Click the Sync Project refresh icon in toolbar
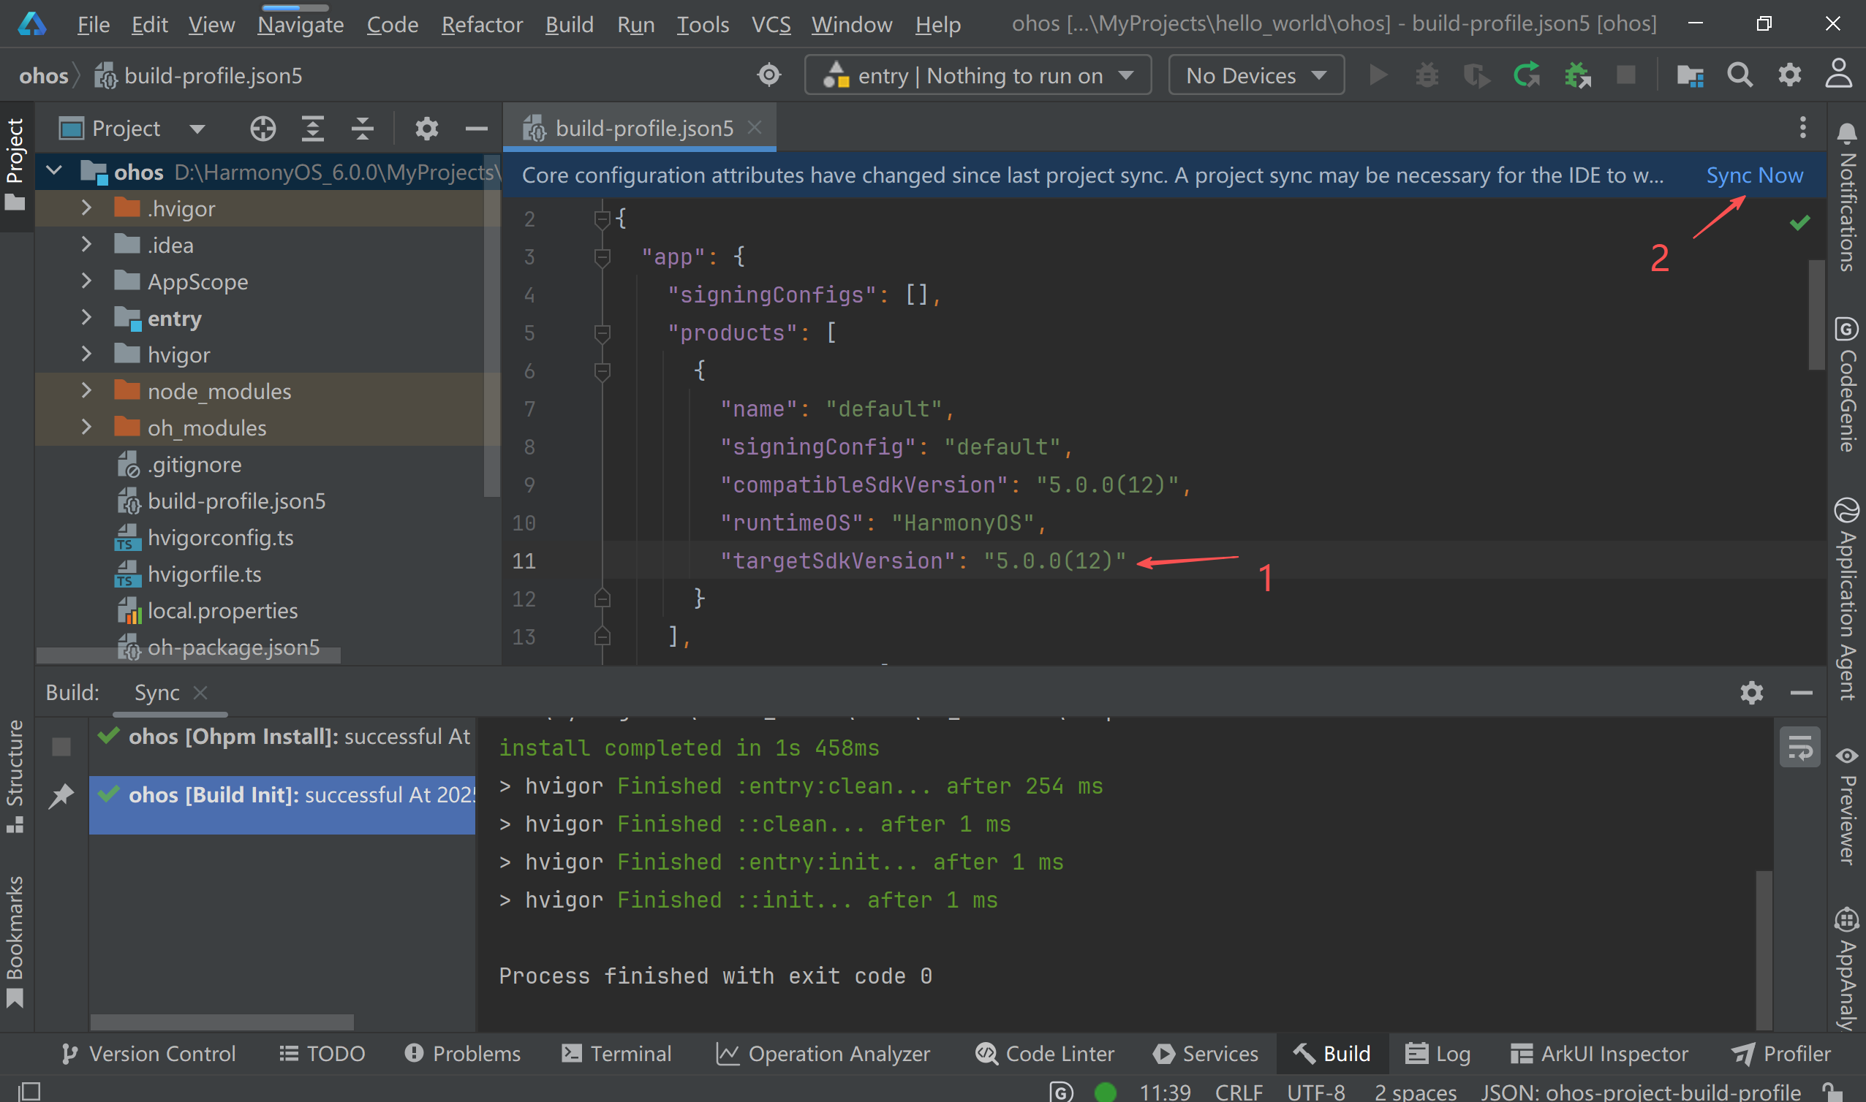1866x1102 pixels. point(1526,75)
